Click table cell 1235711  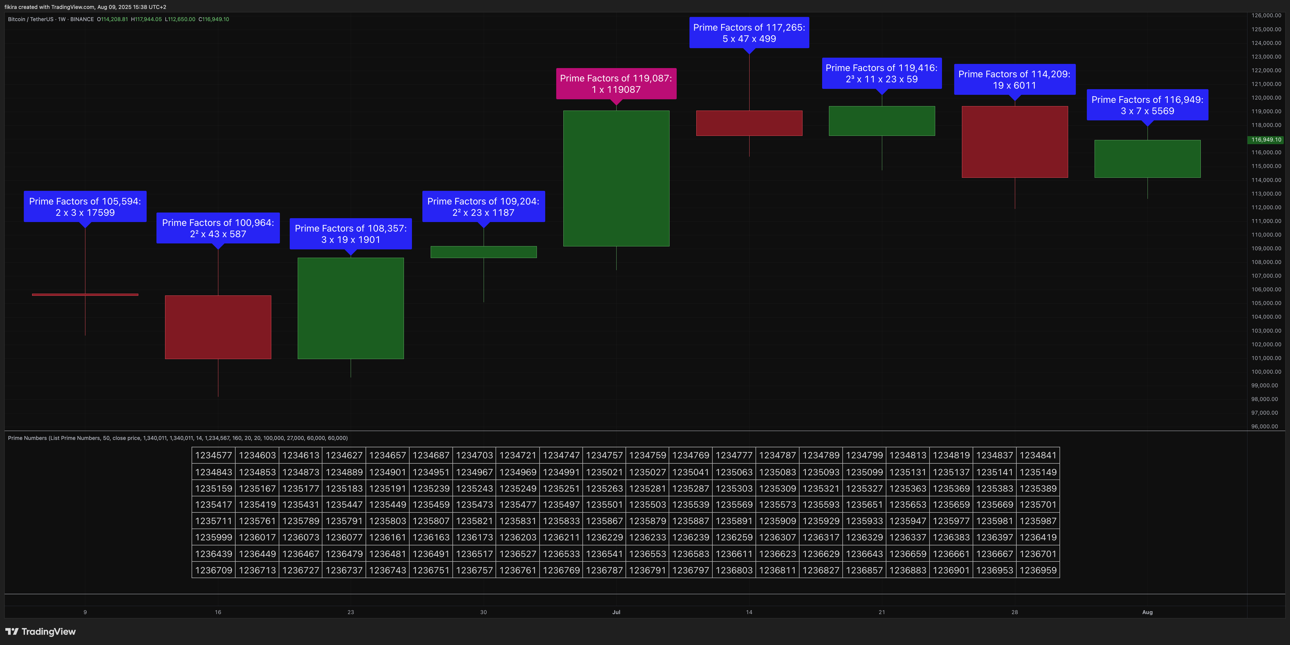214,521
